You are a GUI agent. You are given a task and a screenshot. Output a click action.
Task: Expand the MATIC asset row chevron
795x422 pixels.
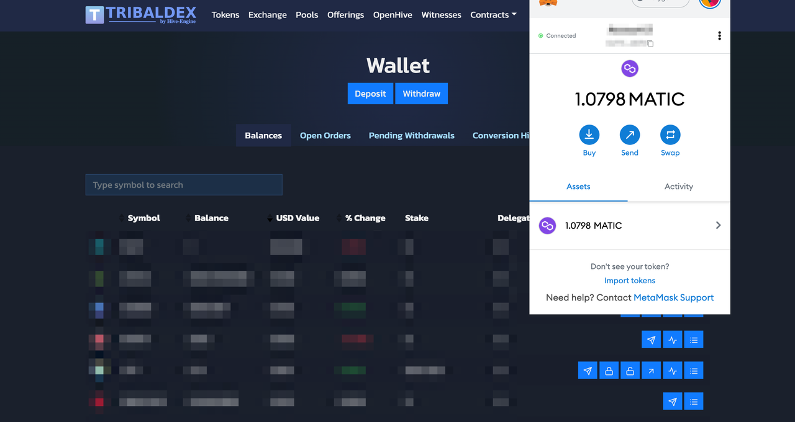(x=718, y=225)
